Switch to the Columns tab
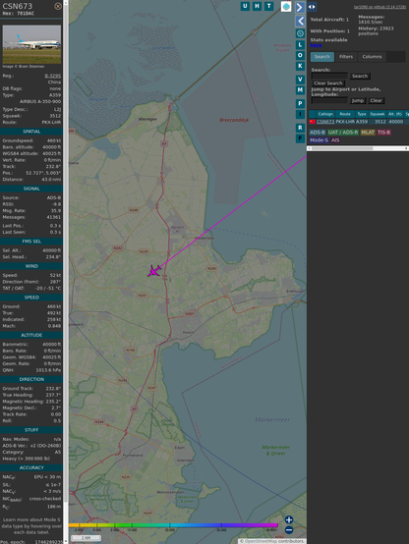The width and height of the screenshot is (409, 544). (372, 57)
